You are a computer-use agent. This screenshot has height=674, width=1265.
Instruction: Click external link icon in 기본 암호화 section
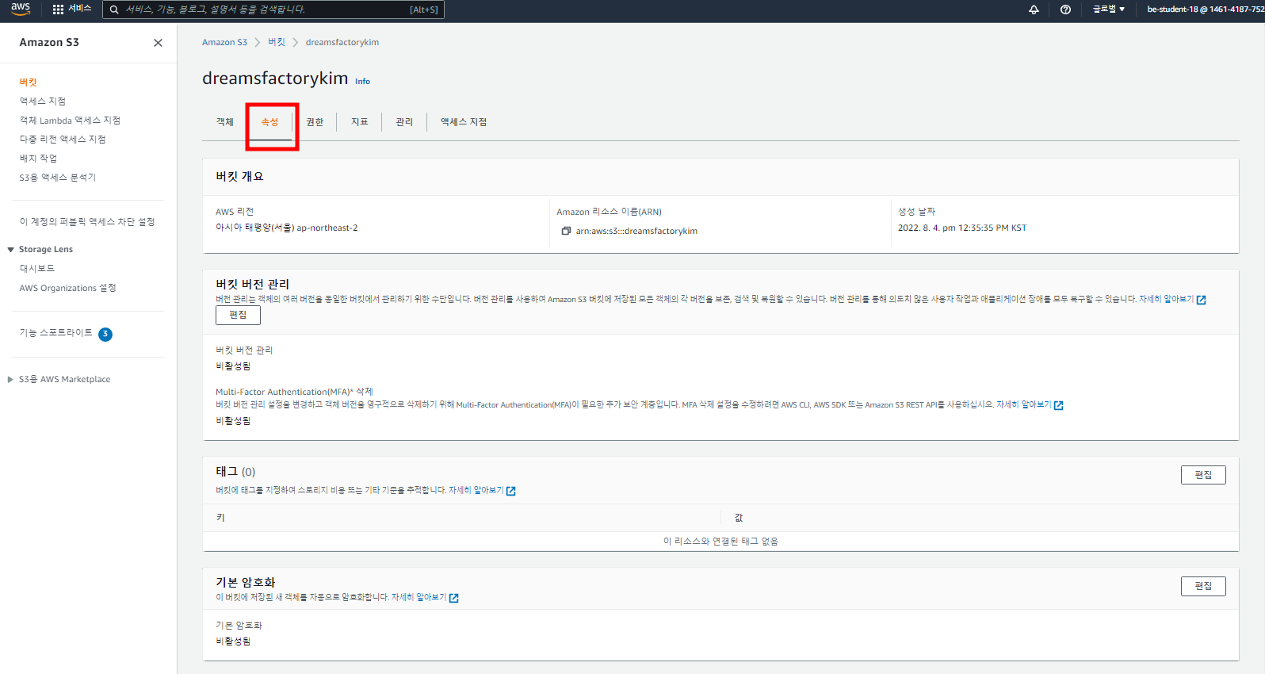point(454,598)
